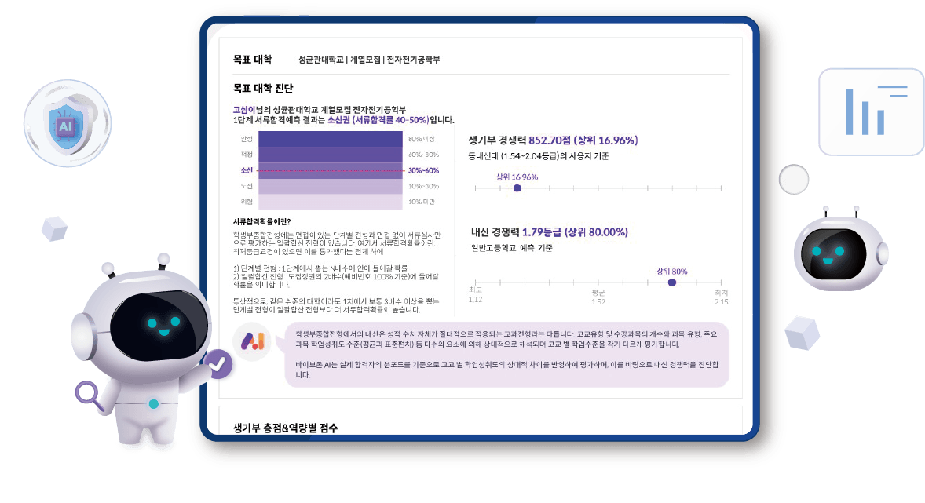
Task: Click the magnifying glass held by the robot
Action: 90,395
